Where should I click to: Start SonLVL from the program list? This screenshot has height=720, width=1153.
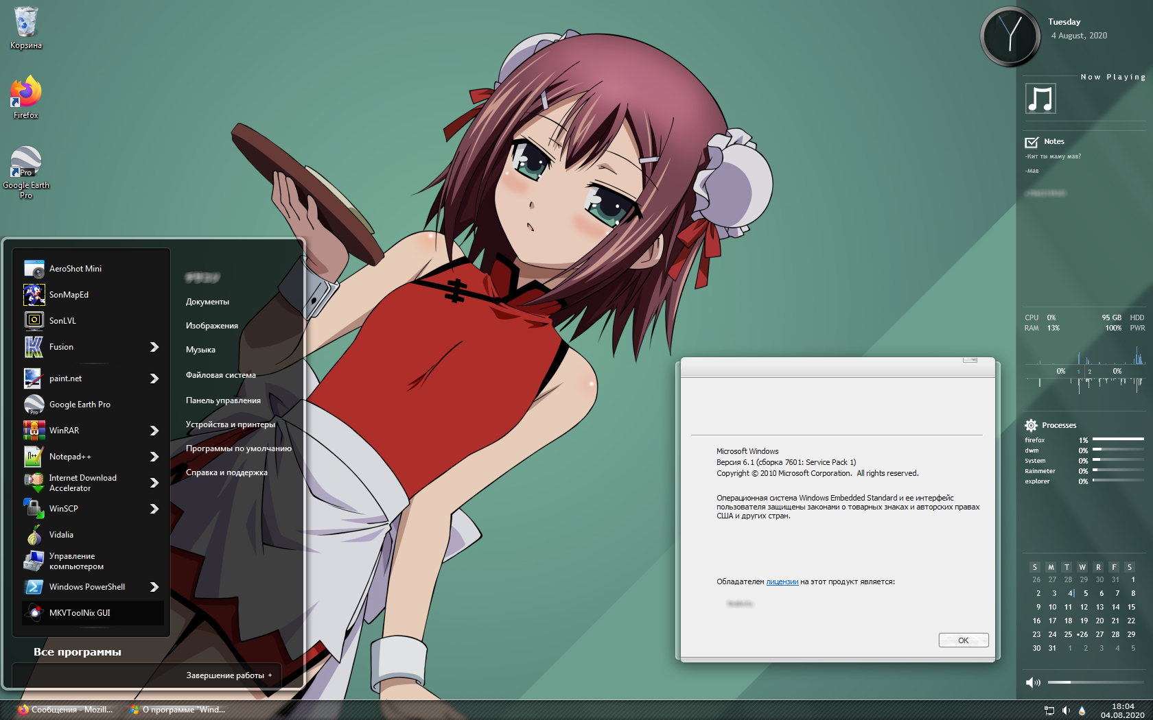[93, 321]
